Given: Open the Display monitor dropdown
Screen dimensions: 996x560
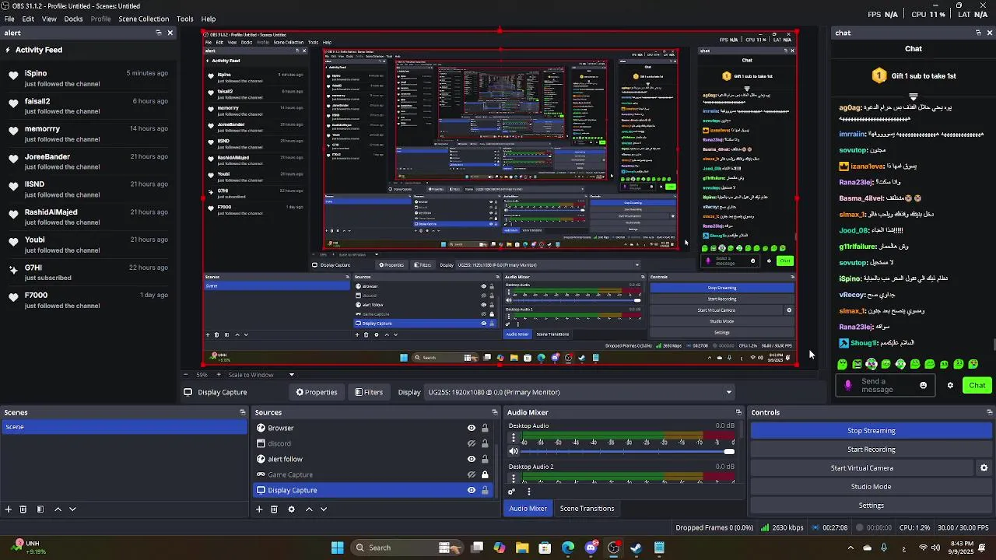Looking at the screenshot, I should coord(580,392).
